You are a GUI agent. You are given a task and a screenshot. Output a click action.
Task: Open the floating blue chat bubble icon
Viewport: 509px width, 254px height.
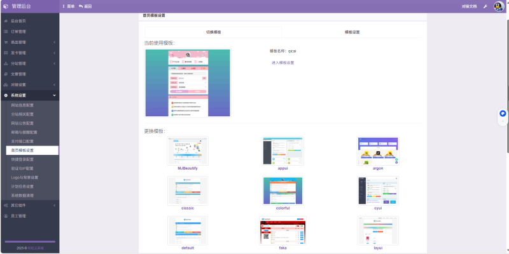tap(503, 114)
